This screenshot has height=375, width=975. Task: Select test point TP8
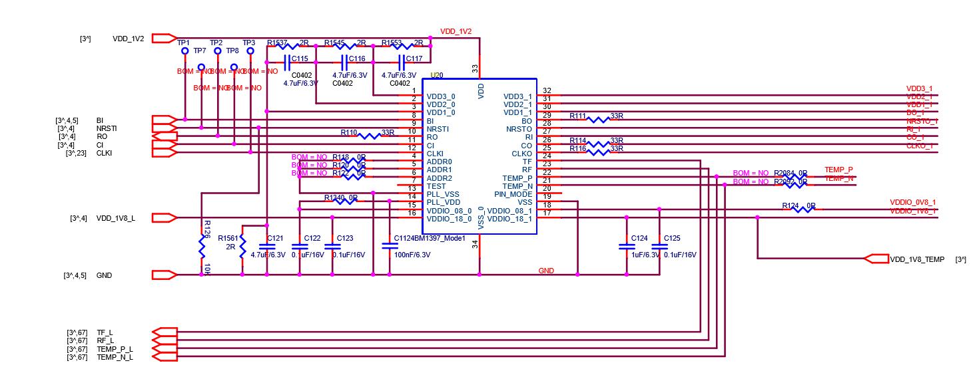pyautogui.click(x=234, y=67)
